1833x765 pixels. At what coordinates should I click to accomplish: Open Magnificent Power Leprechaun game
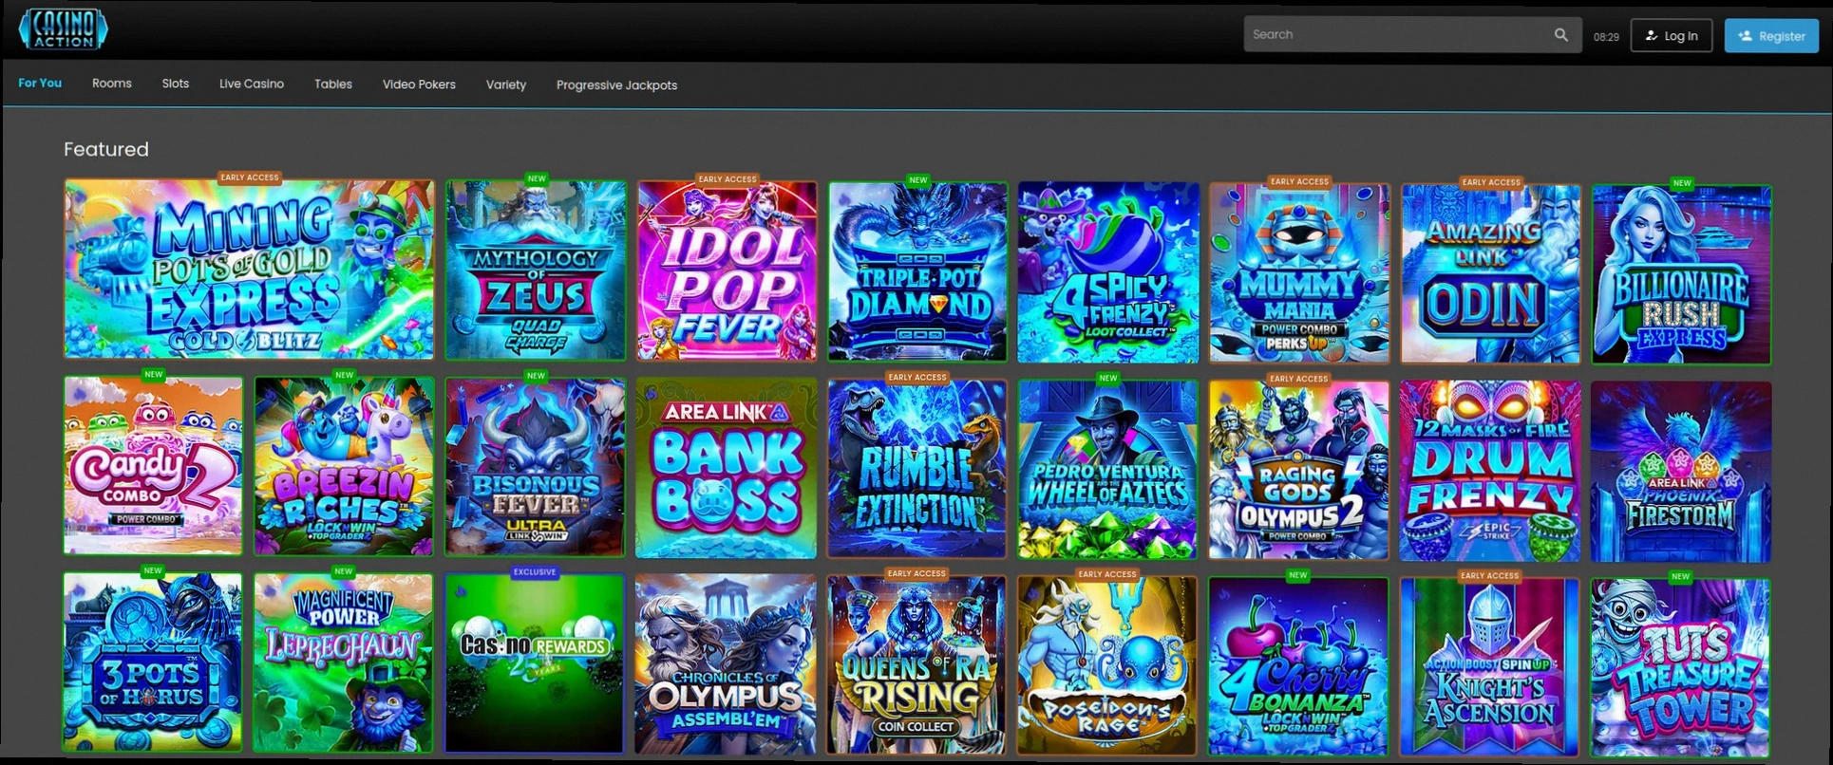click(343, 662)
